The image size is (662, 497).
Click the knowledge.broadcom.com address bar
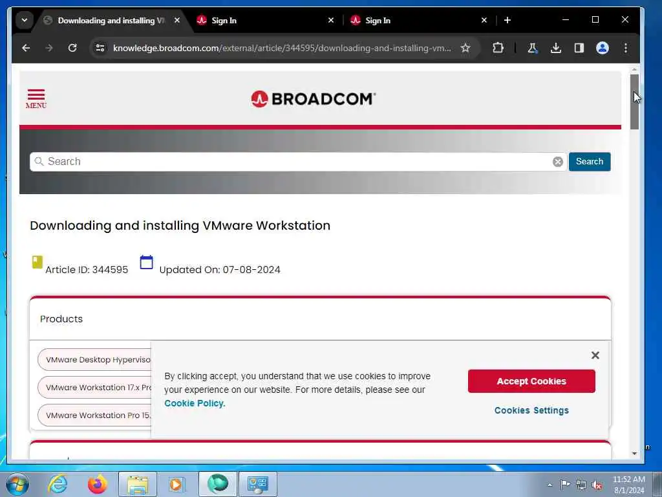(282, 48)
